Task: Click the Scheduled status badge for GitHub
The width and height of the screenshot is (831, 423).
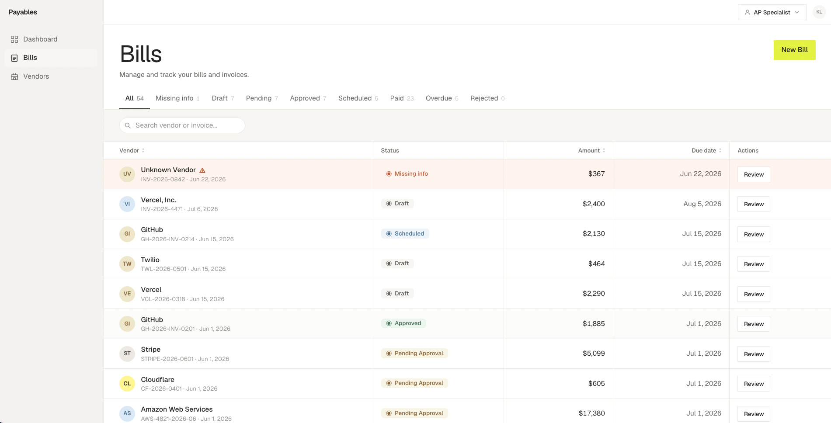Action: 405,234
